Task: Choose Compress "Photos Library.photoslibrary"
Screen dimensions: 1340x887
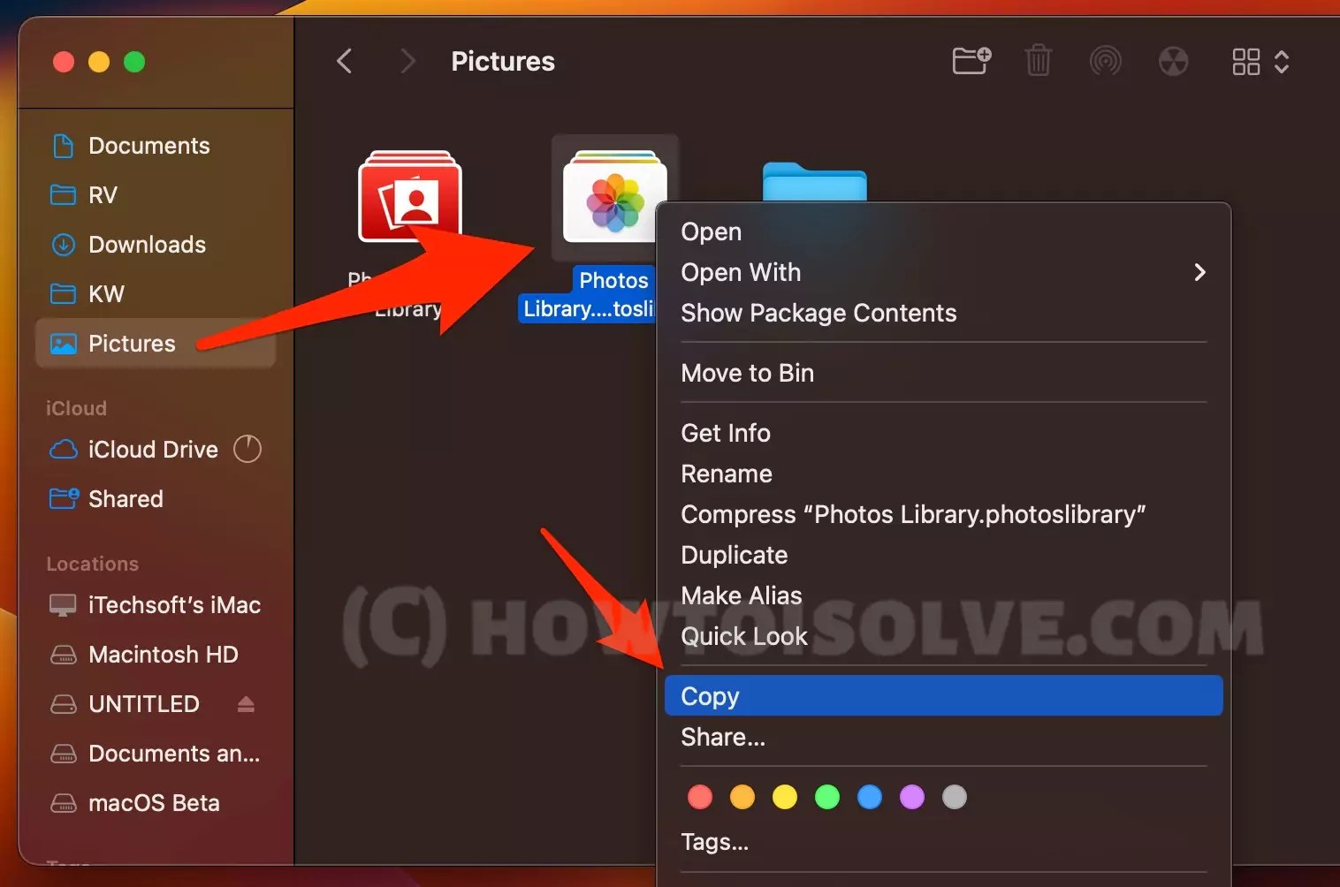Action: 913,514
